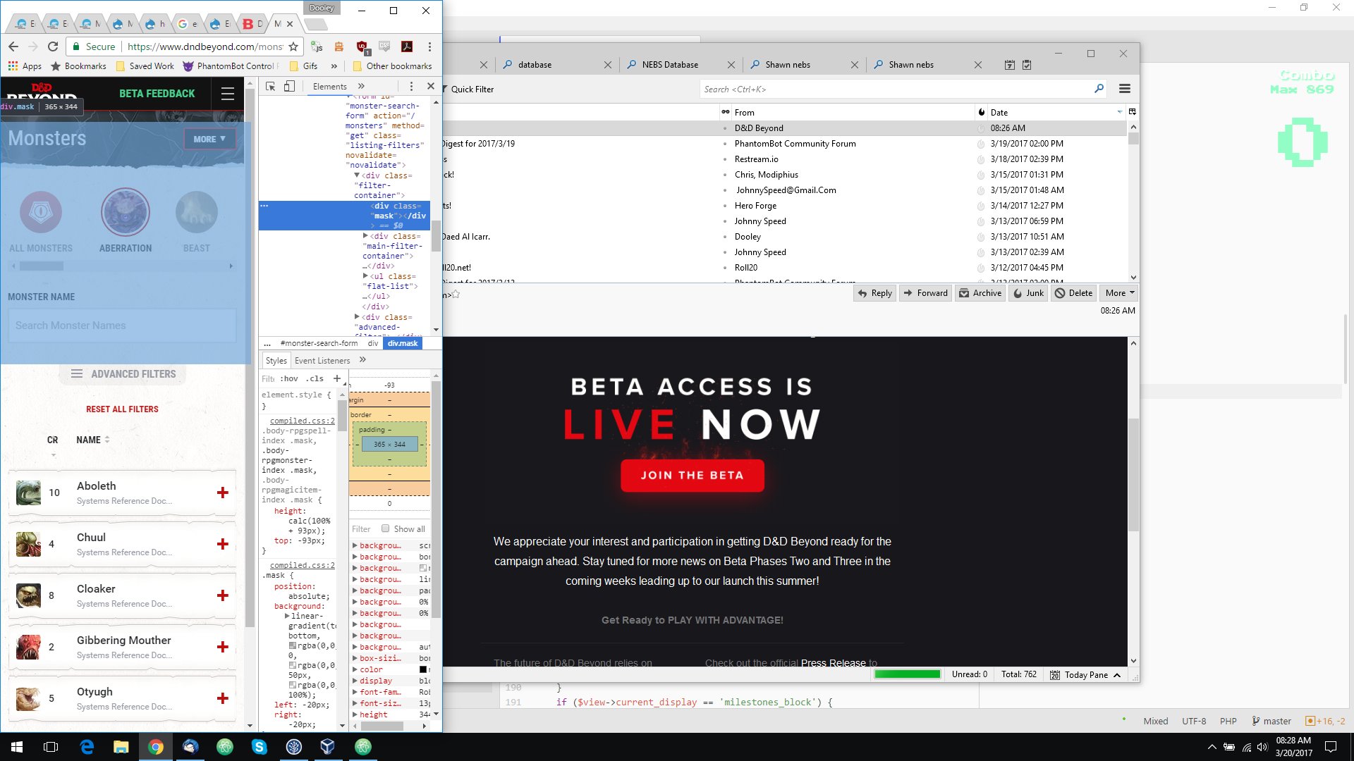
Task: Click BETA FEEDBACK link on D&D Beyond
Action: click(157, 94)
